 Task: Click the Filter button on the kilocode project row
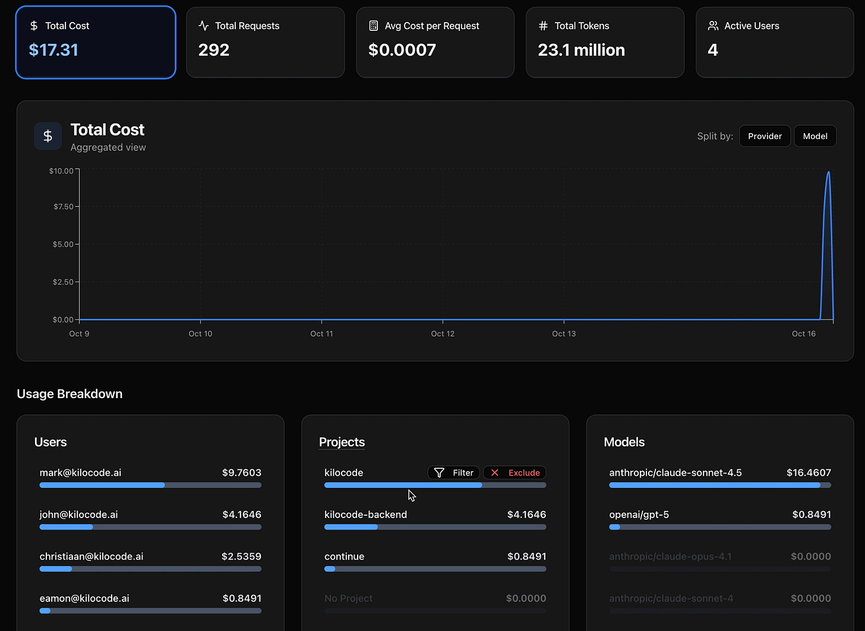(x=453, y=472)
